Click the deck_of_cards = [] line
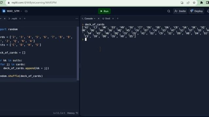Image resolution: width=209 pixels, height=117 pixels. (13, 53)
